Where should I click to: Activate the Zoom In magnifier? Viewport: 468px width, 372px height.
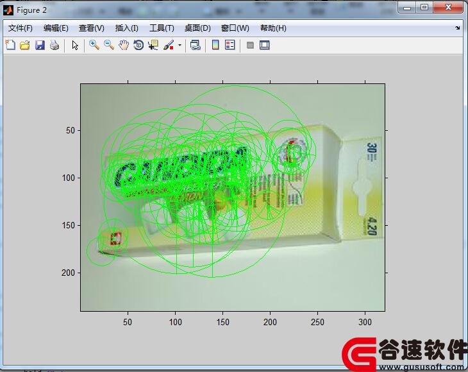[x=94, y=45]
